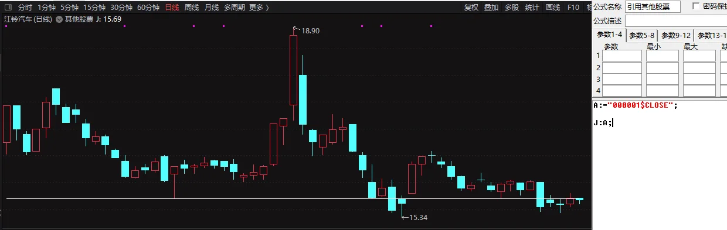Click 最小 field in row 1
This screenshot has width=727, height=230.
point(662,56)
